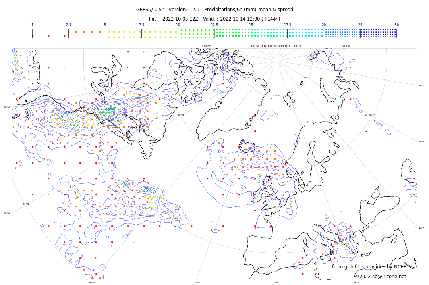This screenshot has height=285, width=429.
Task: Select the yellow-green 7.5–10 mm legend segment
Action: 160,33
